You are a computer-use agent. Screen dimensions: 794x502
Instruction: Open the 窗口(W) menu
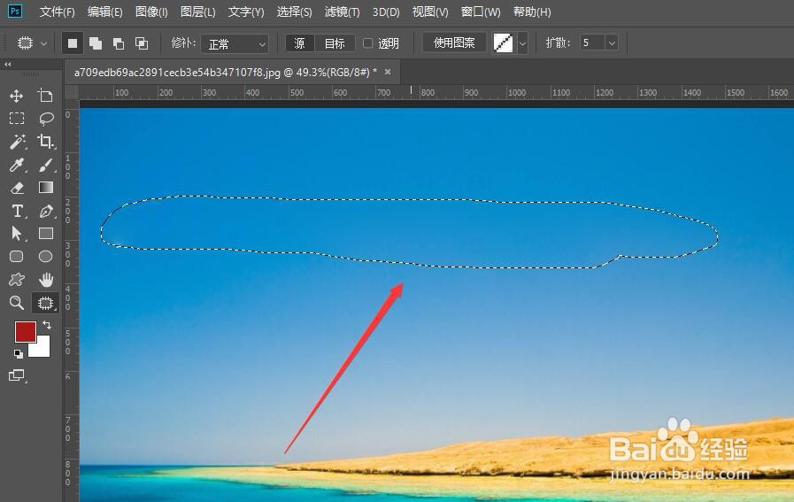pos(481,12)
